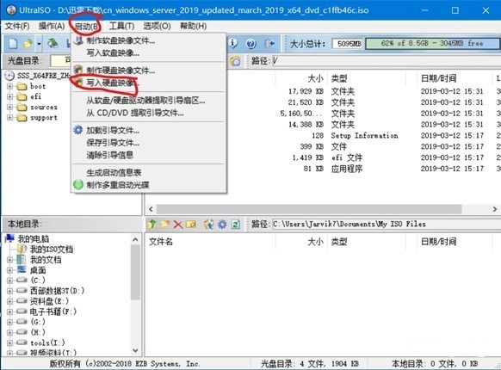Screen dimensions: 501x370
Task: Click the Help question mark icon
Action: click(x=251, y=44)
